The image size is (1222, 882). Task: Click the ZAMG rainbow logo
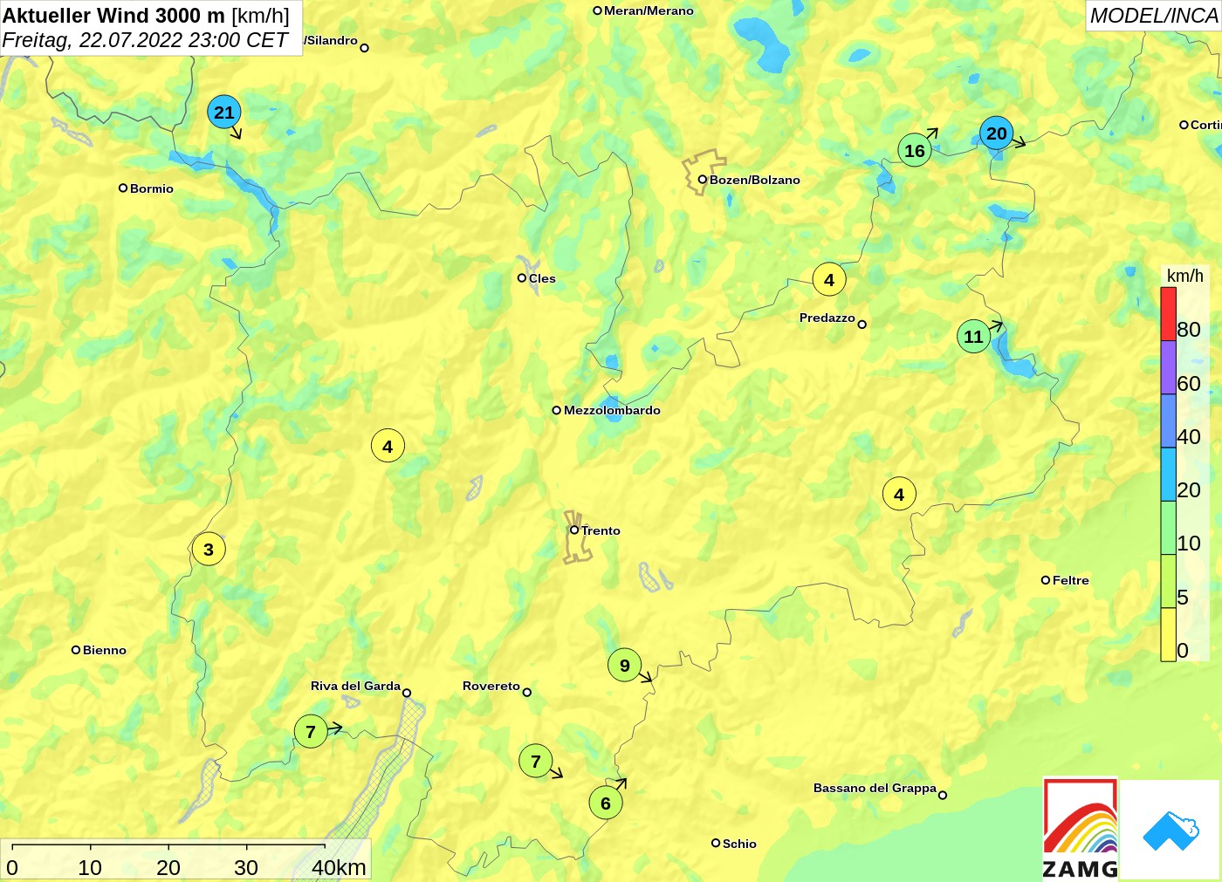click(x=1081, y=829)
